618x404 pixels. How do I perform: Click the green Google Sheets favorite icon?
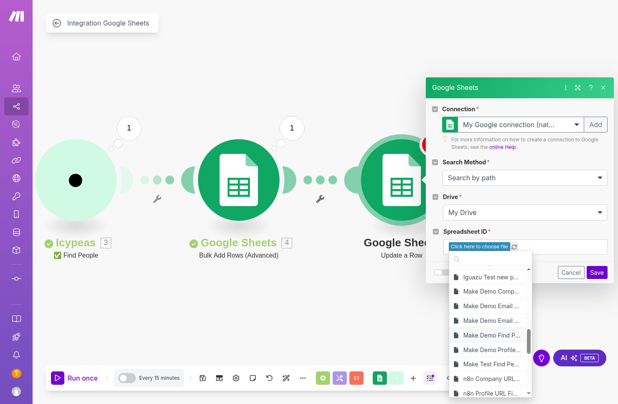[380, 378]
